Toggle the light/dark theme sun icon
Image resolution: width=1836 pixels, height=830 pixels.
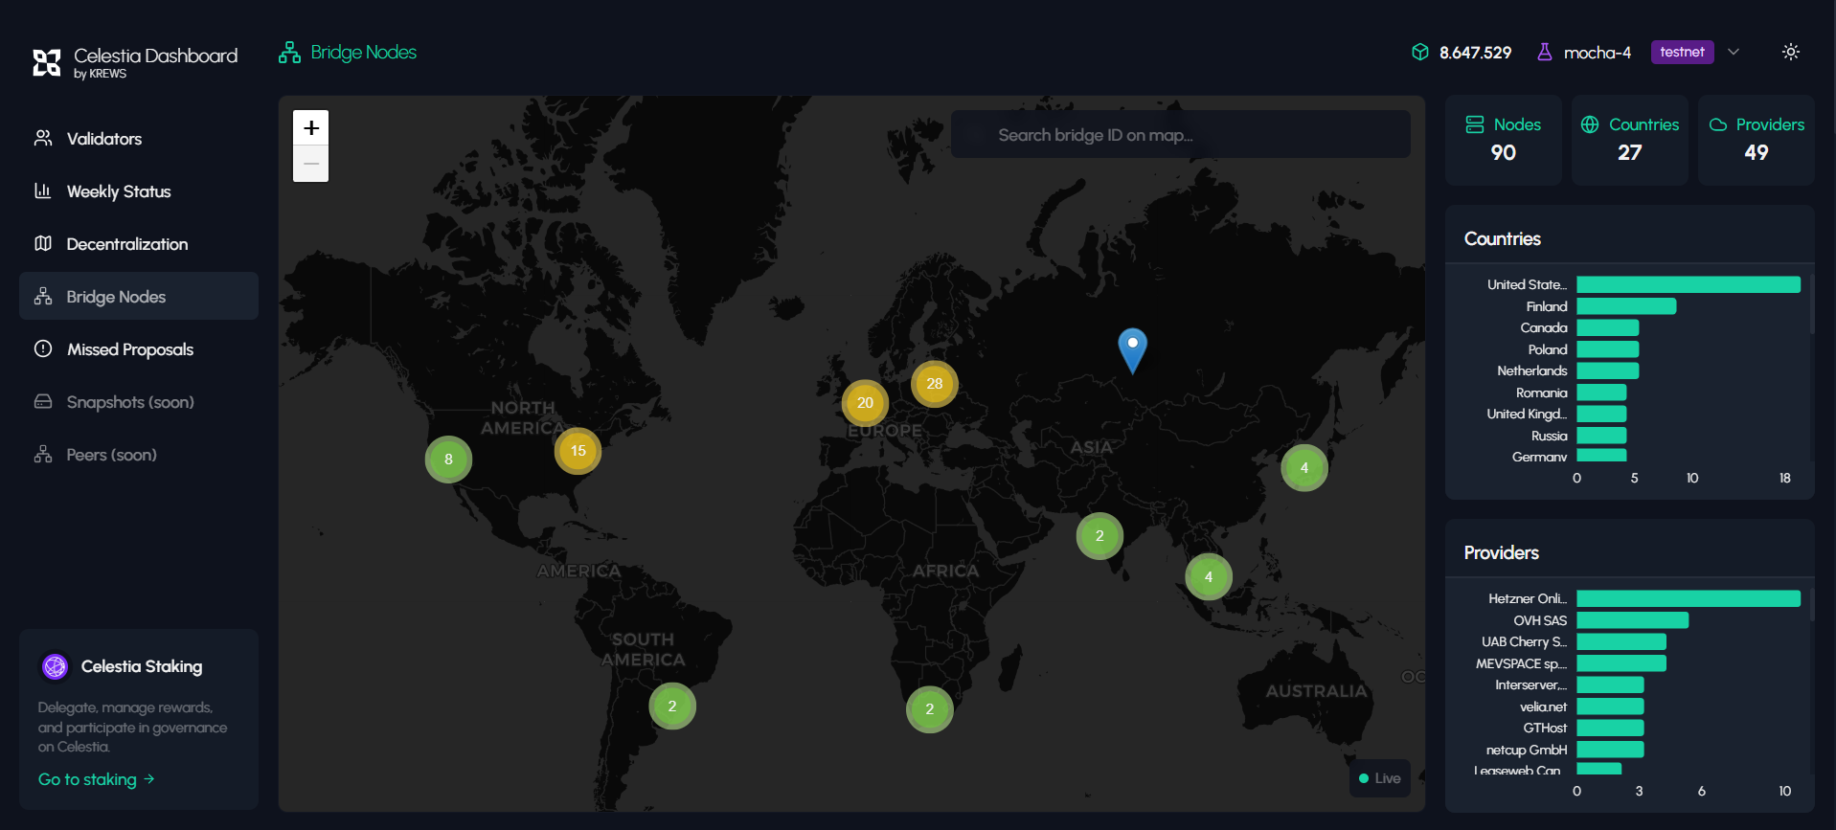click(x=1791, y=52)
